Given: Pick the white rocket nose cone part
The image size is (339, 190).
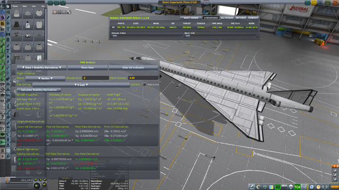Looking at the screenshot, I should 28,25.
